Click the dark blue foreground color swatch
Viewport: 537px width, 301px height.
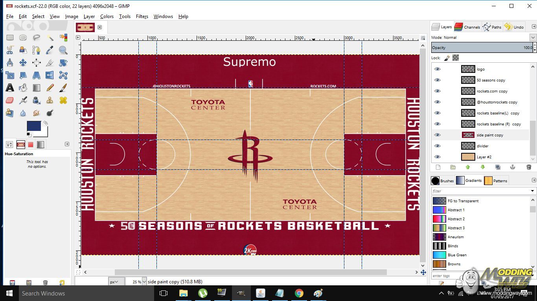[x=34, y=126]
